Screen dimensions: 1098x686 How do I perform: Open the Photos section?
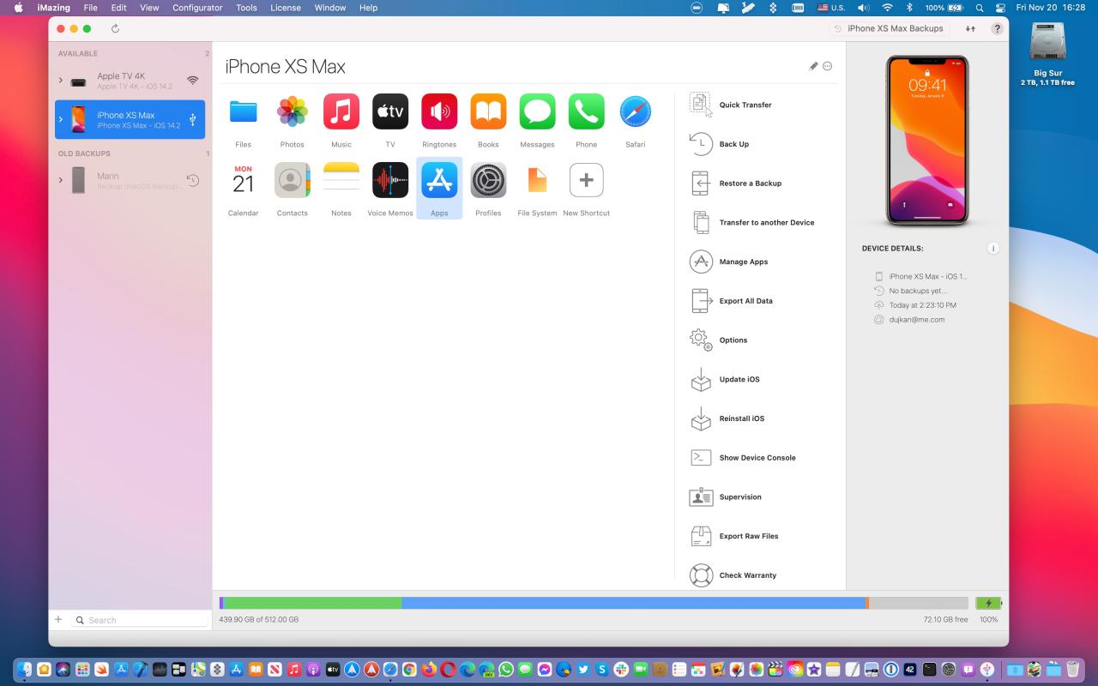click(293, 112)
